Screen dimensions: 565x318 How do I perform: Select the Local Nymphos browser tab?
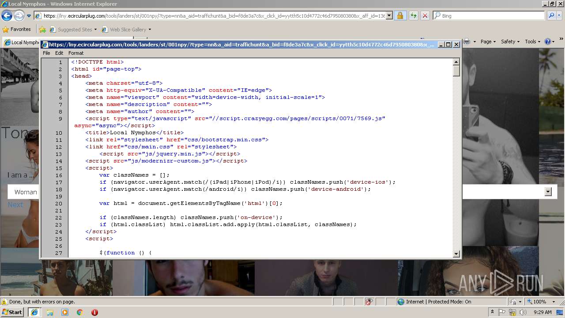click(21, 42)
